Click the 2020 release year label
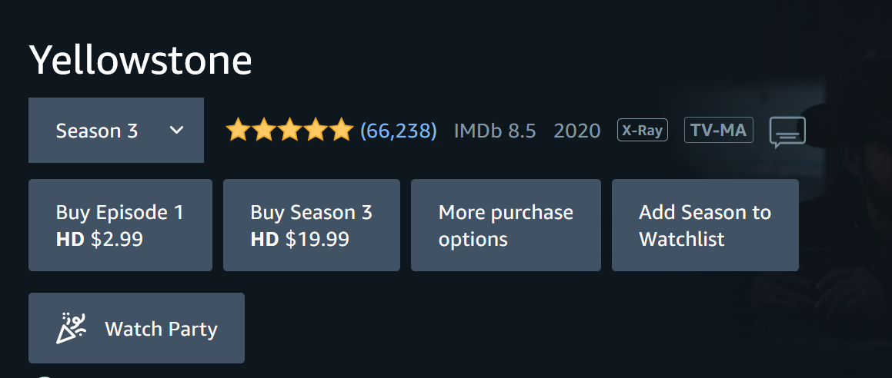The image size is (892, 378). point(577,131)
